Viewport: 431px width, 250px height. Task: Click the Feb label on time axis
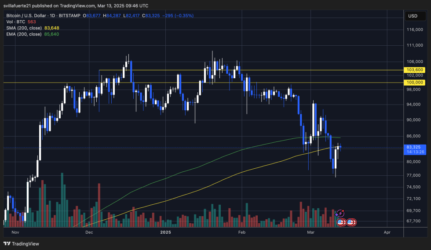[241, 232]
